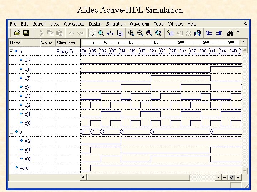Click the go-to-last-cursor button at bottom right

[238, 177]
